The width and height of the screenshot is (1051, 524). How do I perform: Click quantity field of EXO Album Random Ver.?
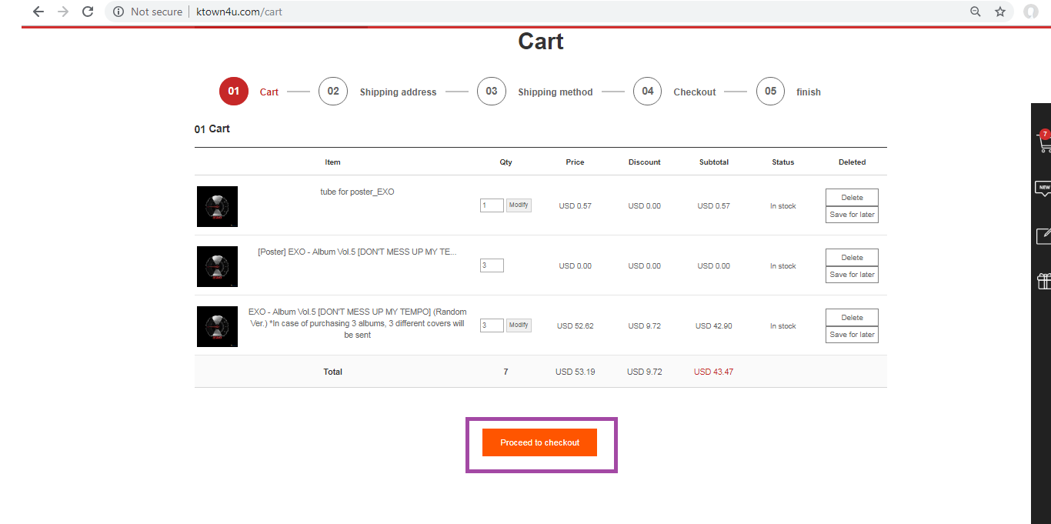pyautogui.click(x=492, y=325)
